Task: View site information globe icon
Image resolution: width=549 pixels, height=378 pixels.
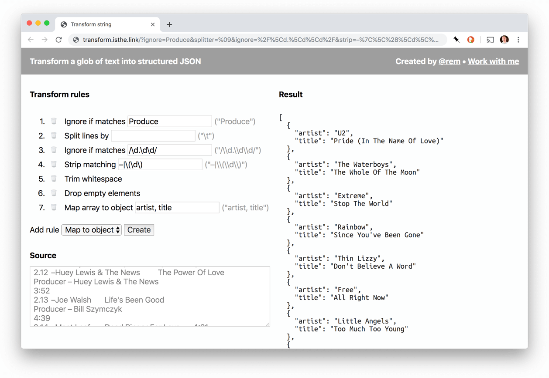Action: [76, 40]
